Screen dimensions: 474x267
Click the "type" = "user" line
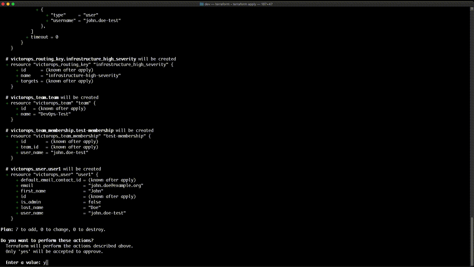coord(72,15)
